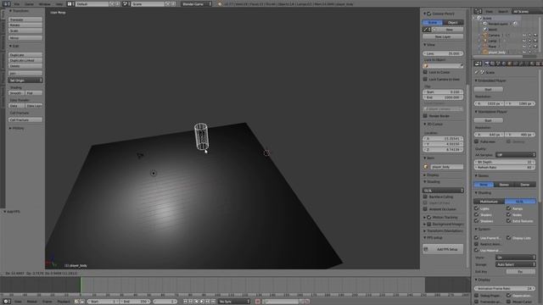The image size is (543, 305).
Task: Adjust the Clip Start value field
Action: [x=443, y=92]
